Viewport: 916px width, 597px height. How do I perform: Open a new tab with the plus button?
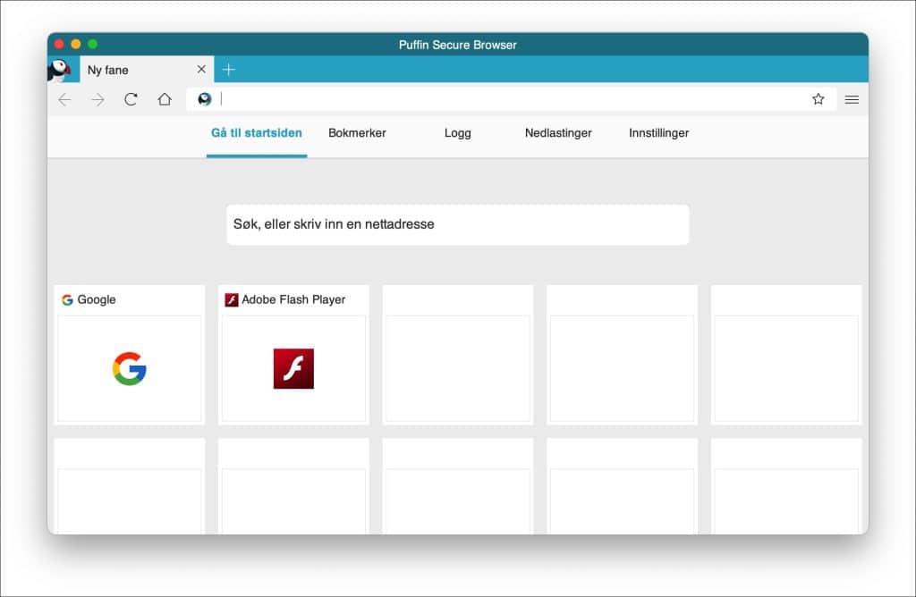[230, 69]
